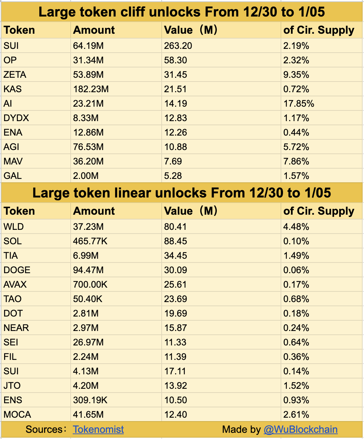364x439 pixels.
Task: Select the DYDX token cell
Action: click(x=17, y=118)
